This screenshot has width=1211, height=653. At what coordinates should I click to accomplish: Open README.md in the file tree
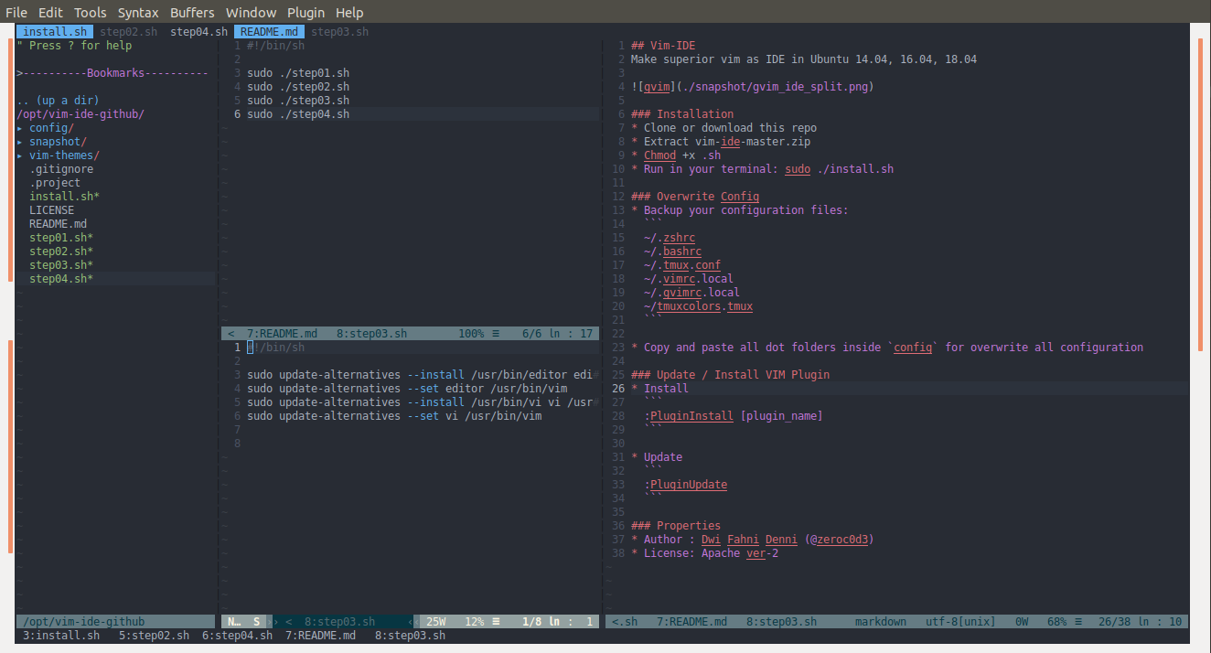point(59,224)
